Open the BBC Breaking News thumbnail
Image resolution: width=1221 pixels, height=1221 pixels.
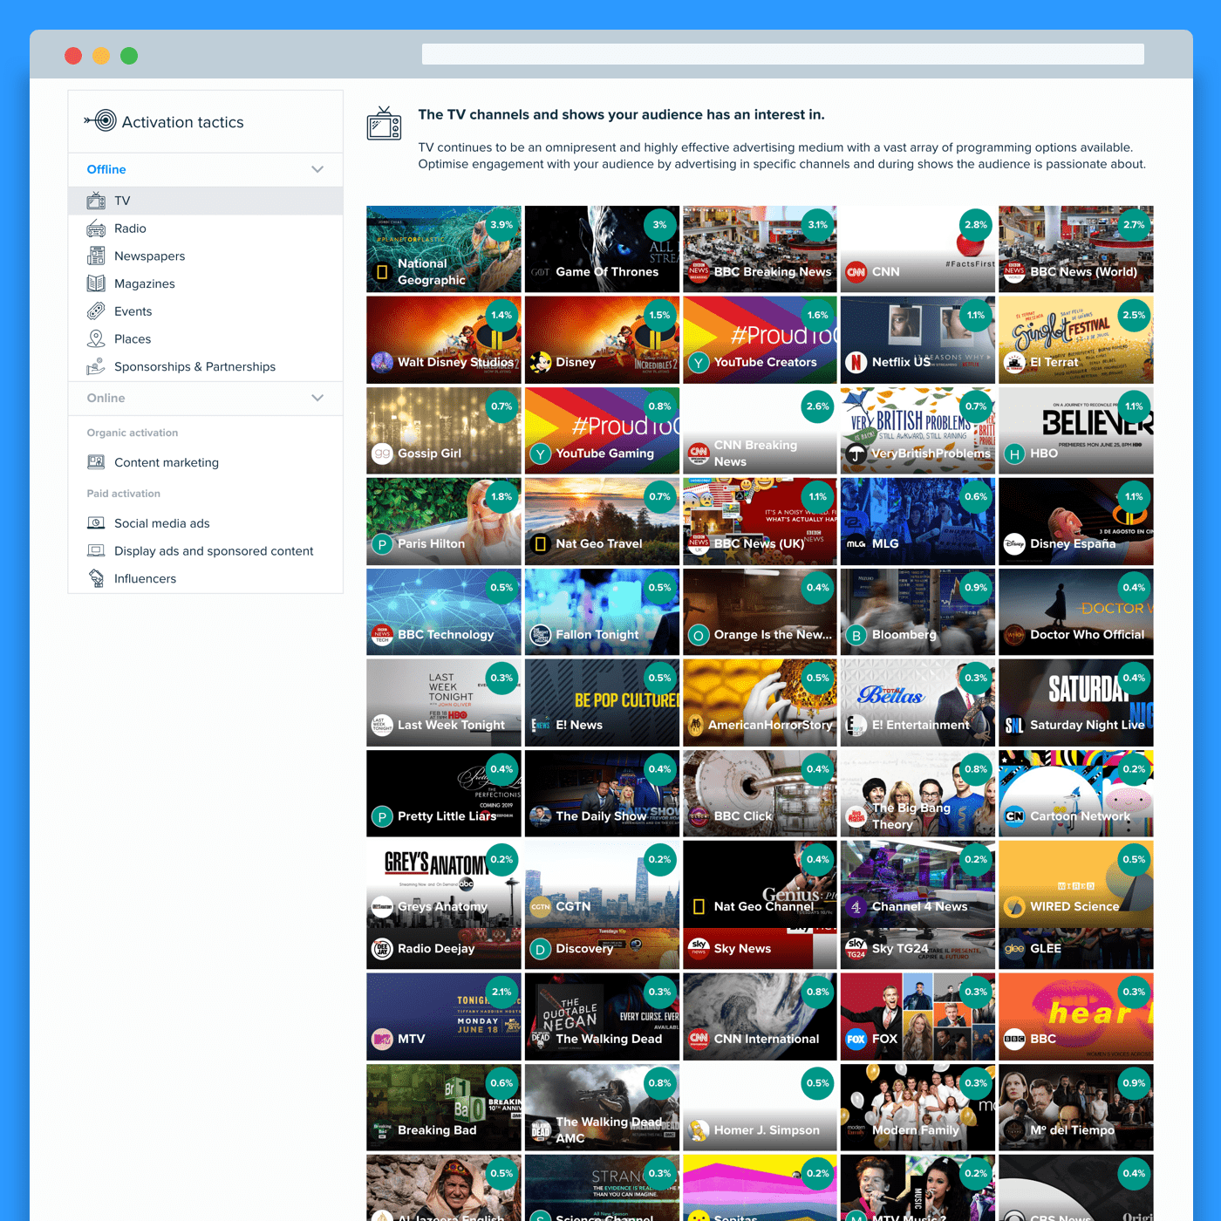pyautogui.click(x=760, y=249)
